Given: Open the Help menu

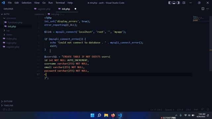Looking at the screenshot, I should tap(70, 3).
